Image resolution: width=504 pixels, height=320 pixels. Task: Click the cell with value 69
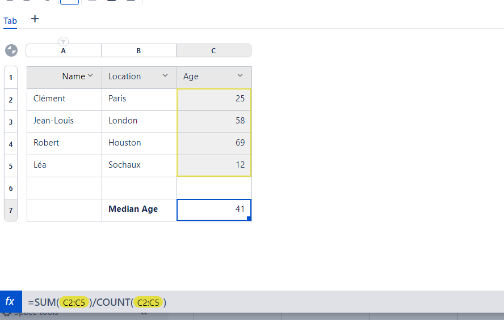[x=214, y=143]
